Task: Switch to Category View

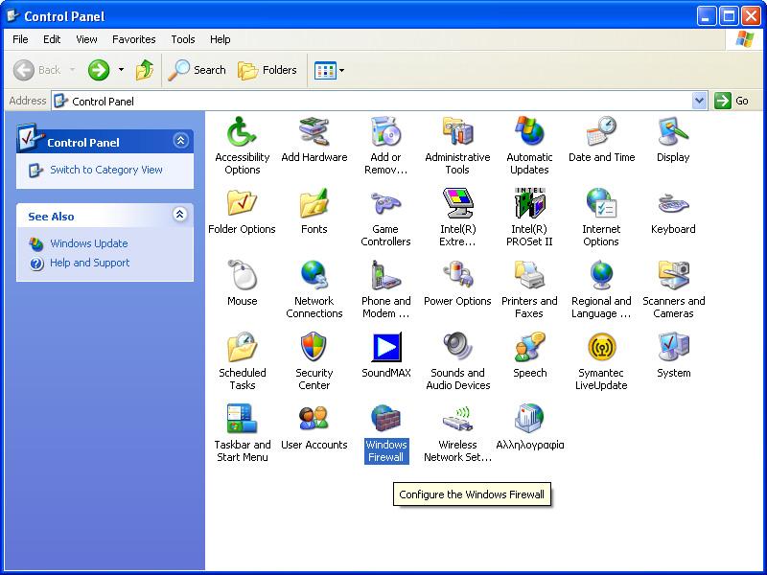Action: click(x=106, y=170)
